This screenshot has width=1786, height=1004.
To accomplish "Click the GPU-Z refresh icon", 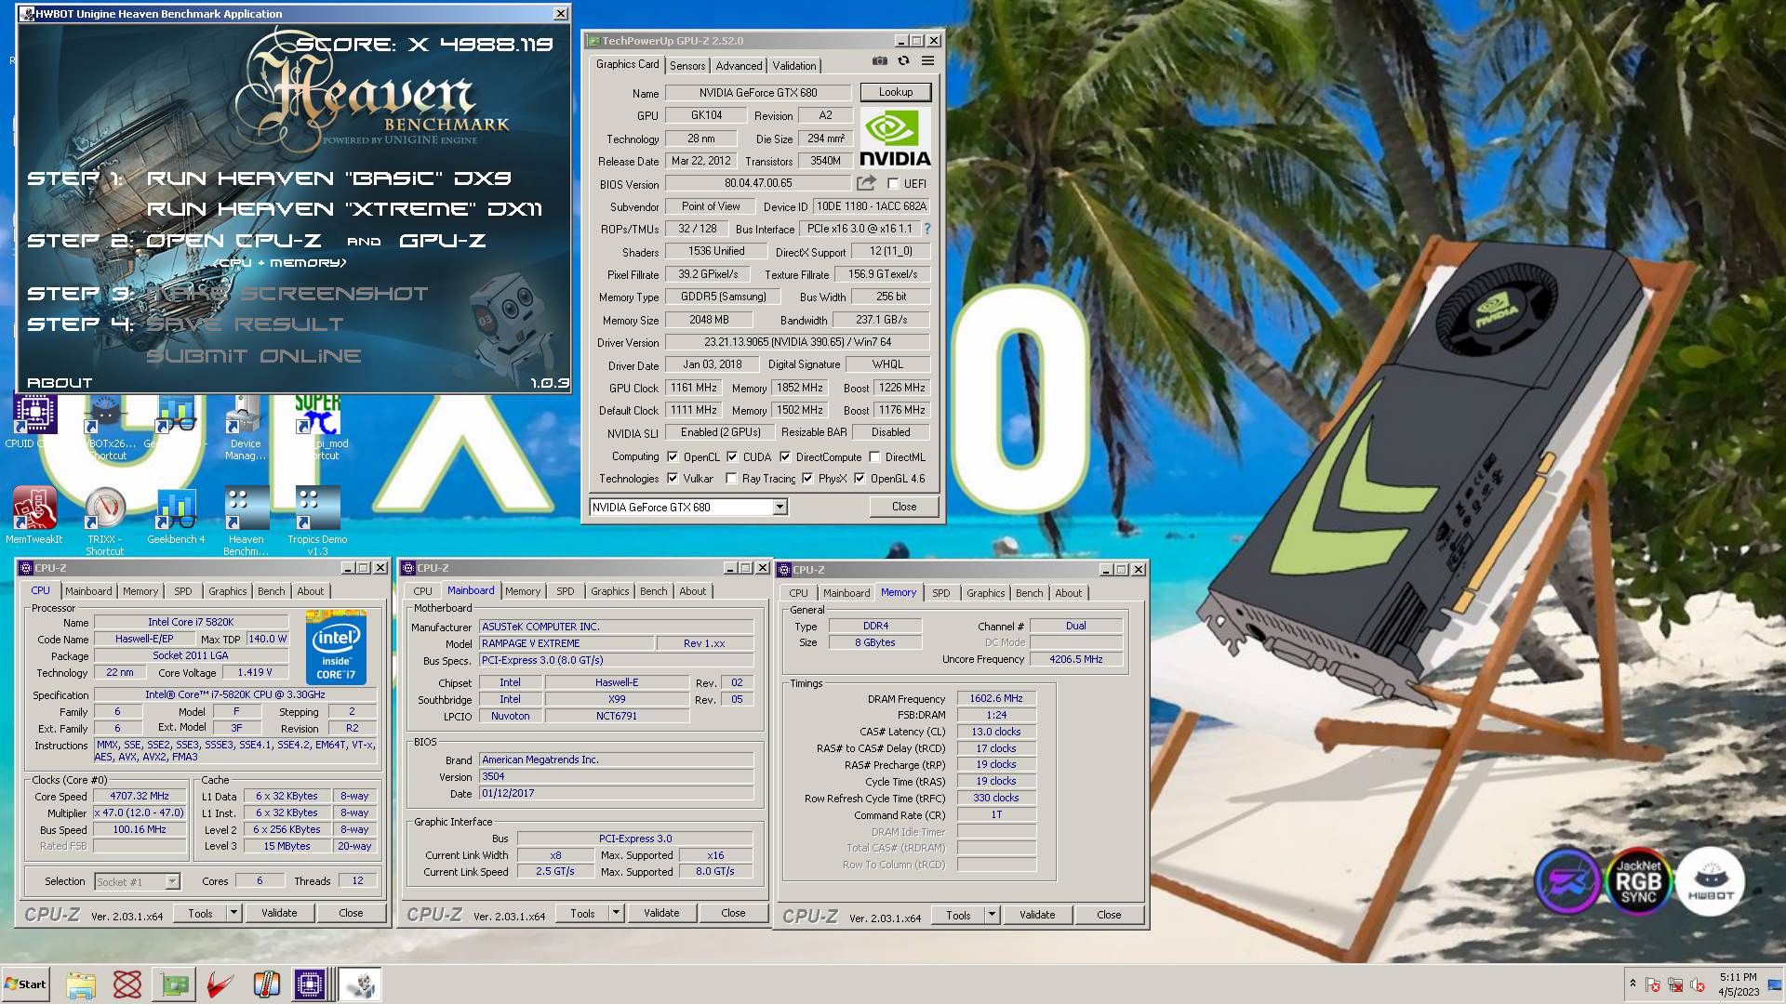I will 903,61.
